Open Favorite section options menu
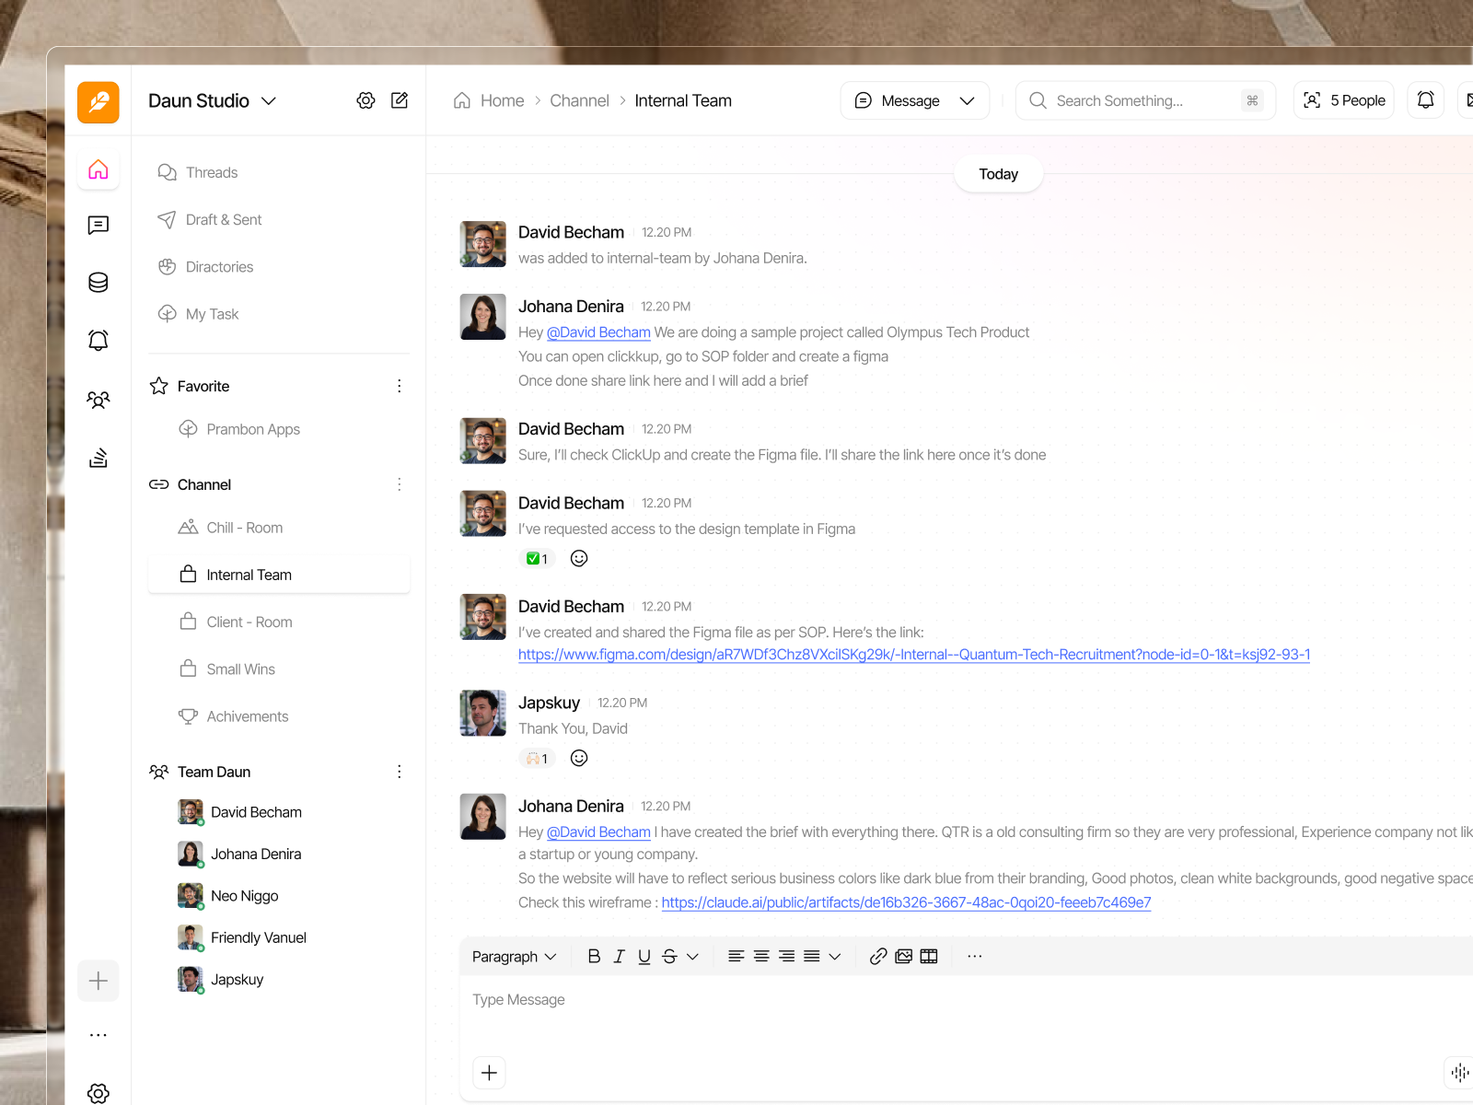1473x1105 pixels. pos(400,386)
